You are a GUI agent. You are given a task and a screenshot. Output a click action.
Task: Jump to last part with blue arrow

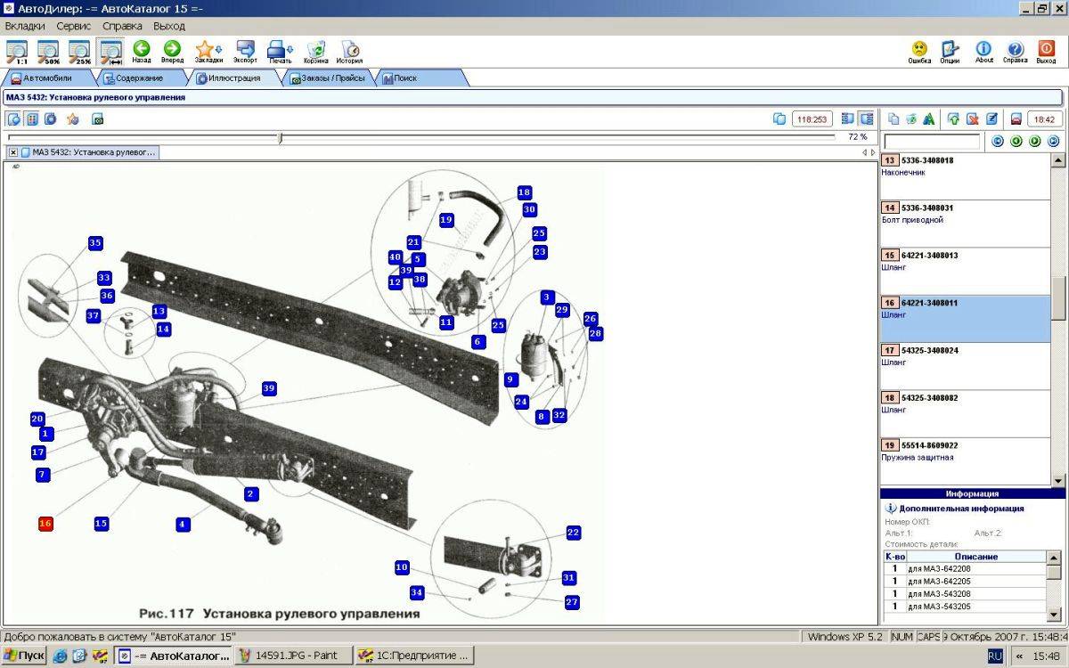pos(1054,141)
